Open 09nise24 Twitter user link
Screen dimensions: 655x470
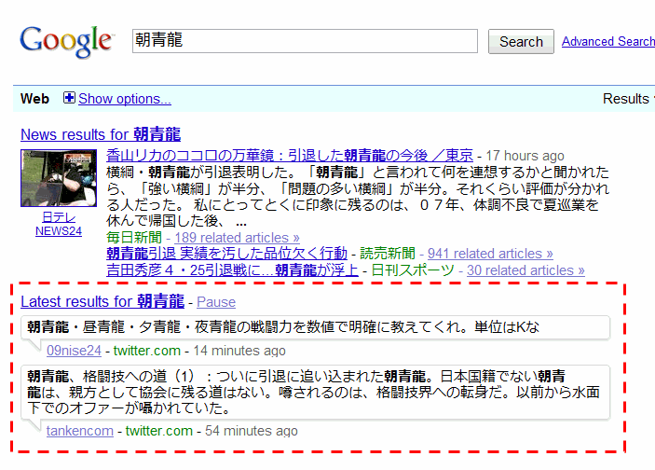pos(74,351)
